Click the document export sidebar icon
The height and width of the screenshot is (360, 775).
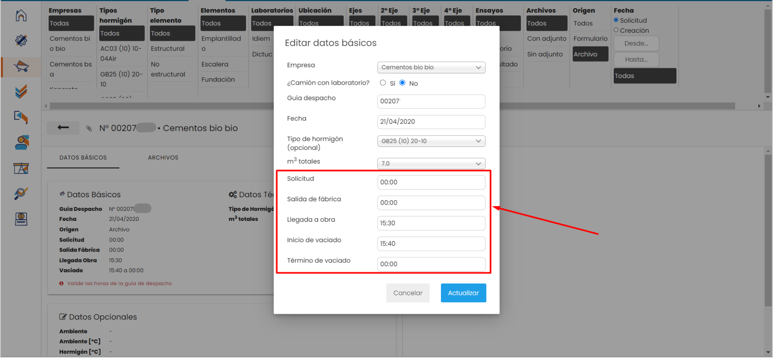click(21, 117)
